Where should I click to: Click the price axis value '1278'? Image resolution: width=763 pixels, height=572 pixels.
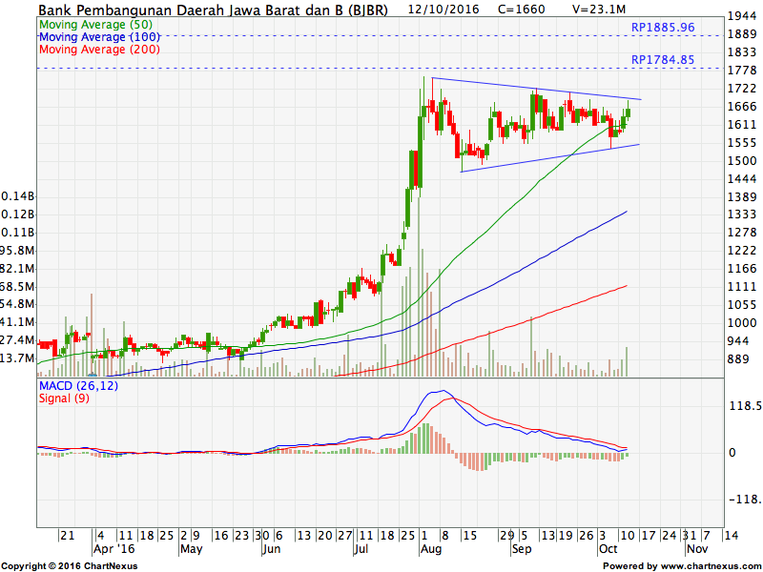tap(742, 233)
